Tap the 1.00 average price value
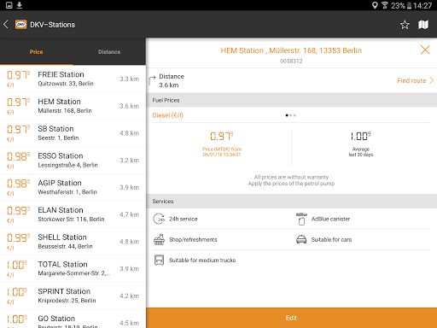 pyautogui.click(x=360, y=136)
